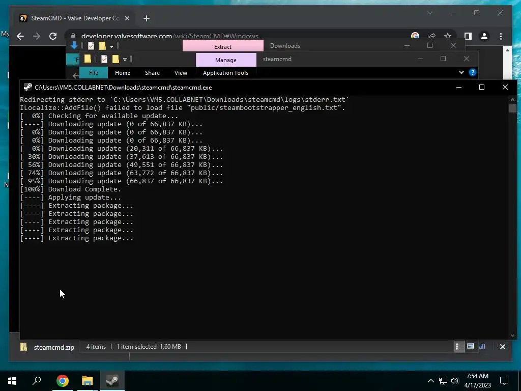This screenshot has height=391, width=521.
Task: Click Chrome's forward navigation arrow
Action: pyautogui.click(x=37, y=36)
